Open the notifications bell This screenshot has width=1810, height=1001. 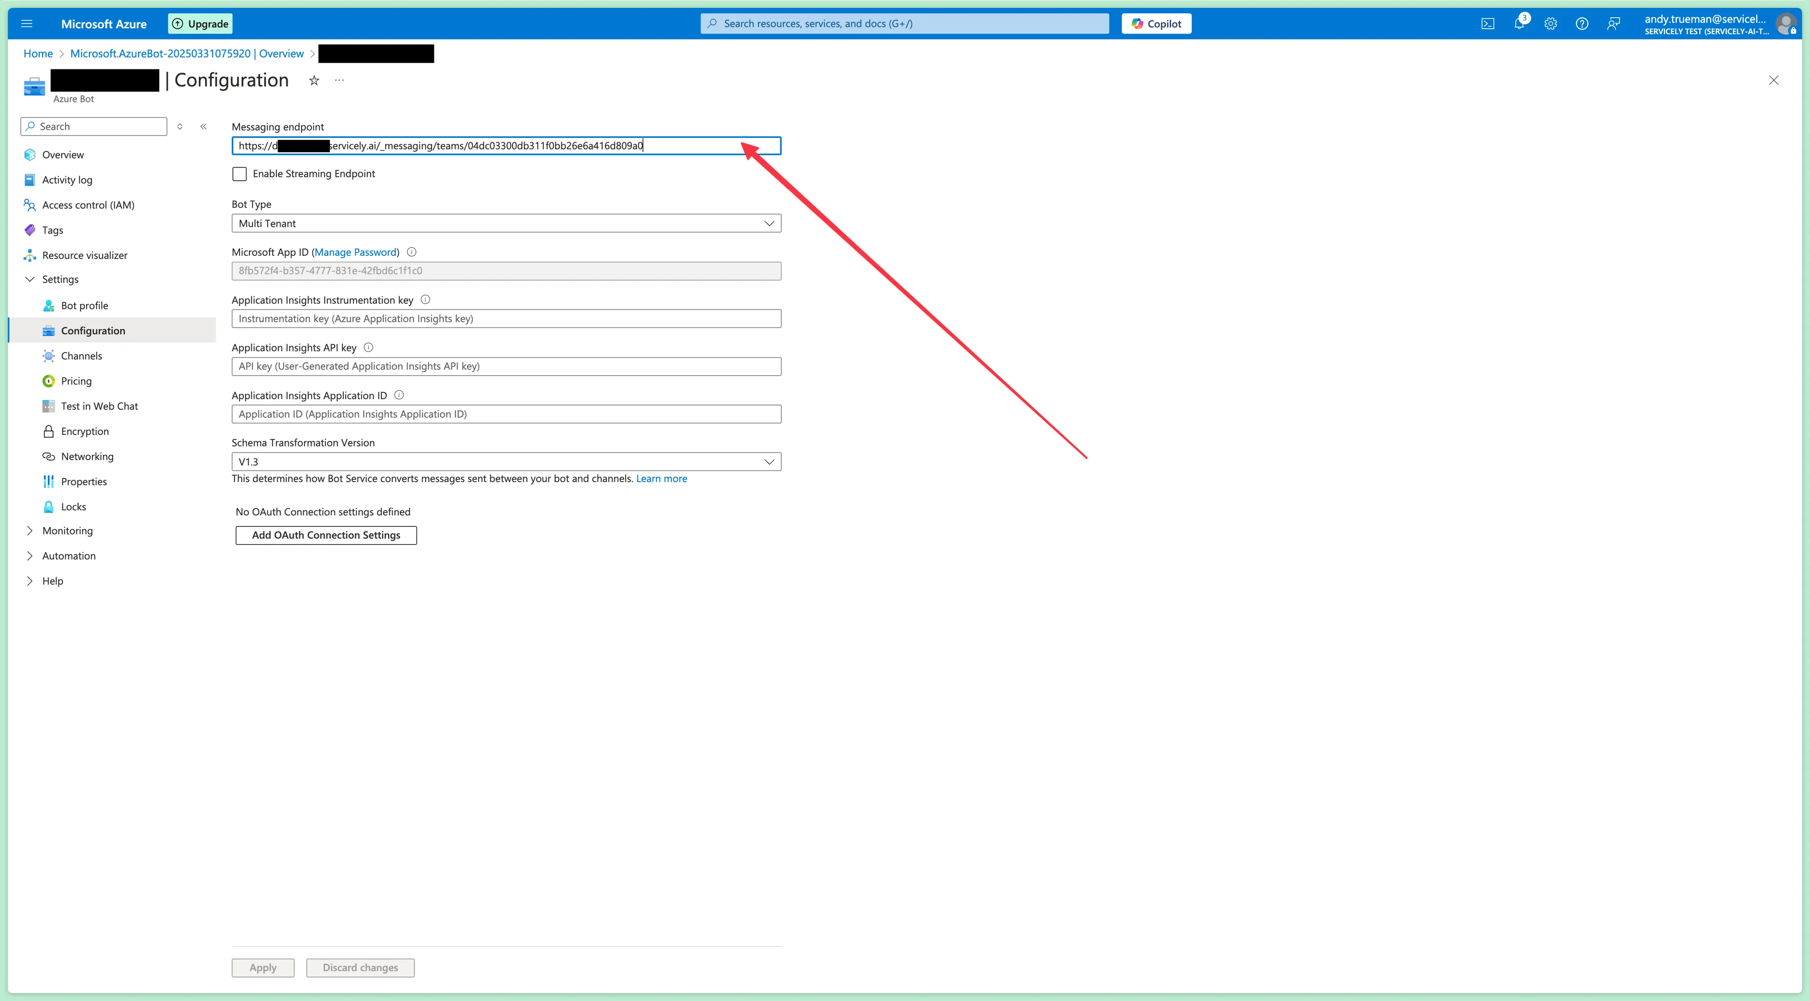[x=1519, y=23]
